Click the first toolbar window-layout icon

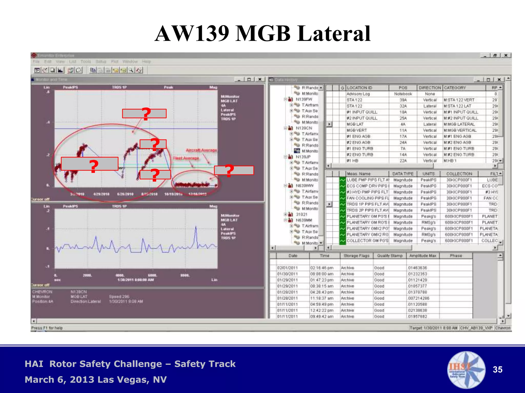pos(37,70)
